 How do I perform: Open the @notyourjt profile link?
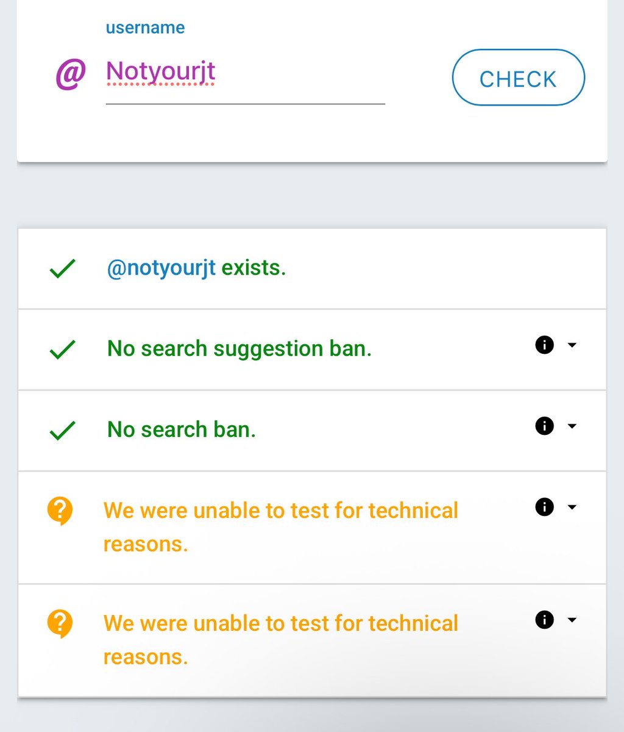161,268
